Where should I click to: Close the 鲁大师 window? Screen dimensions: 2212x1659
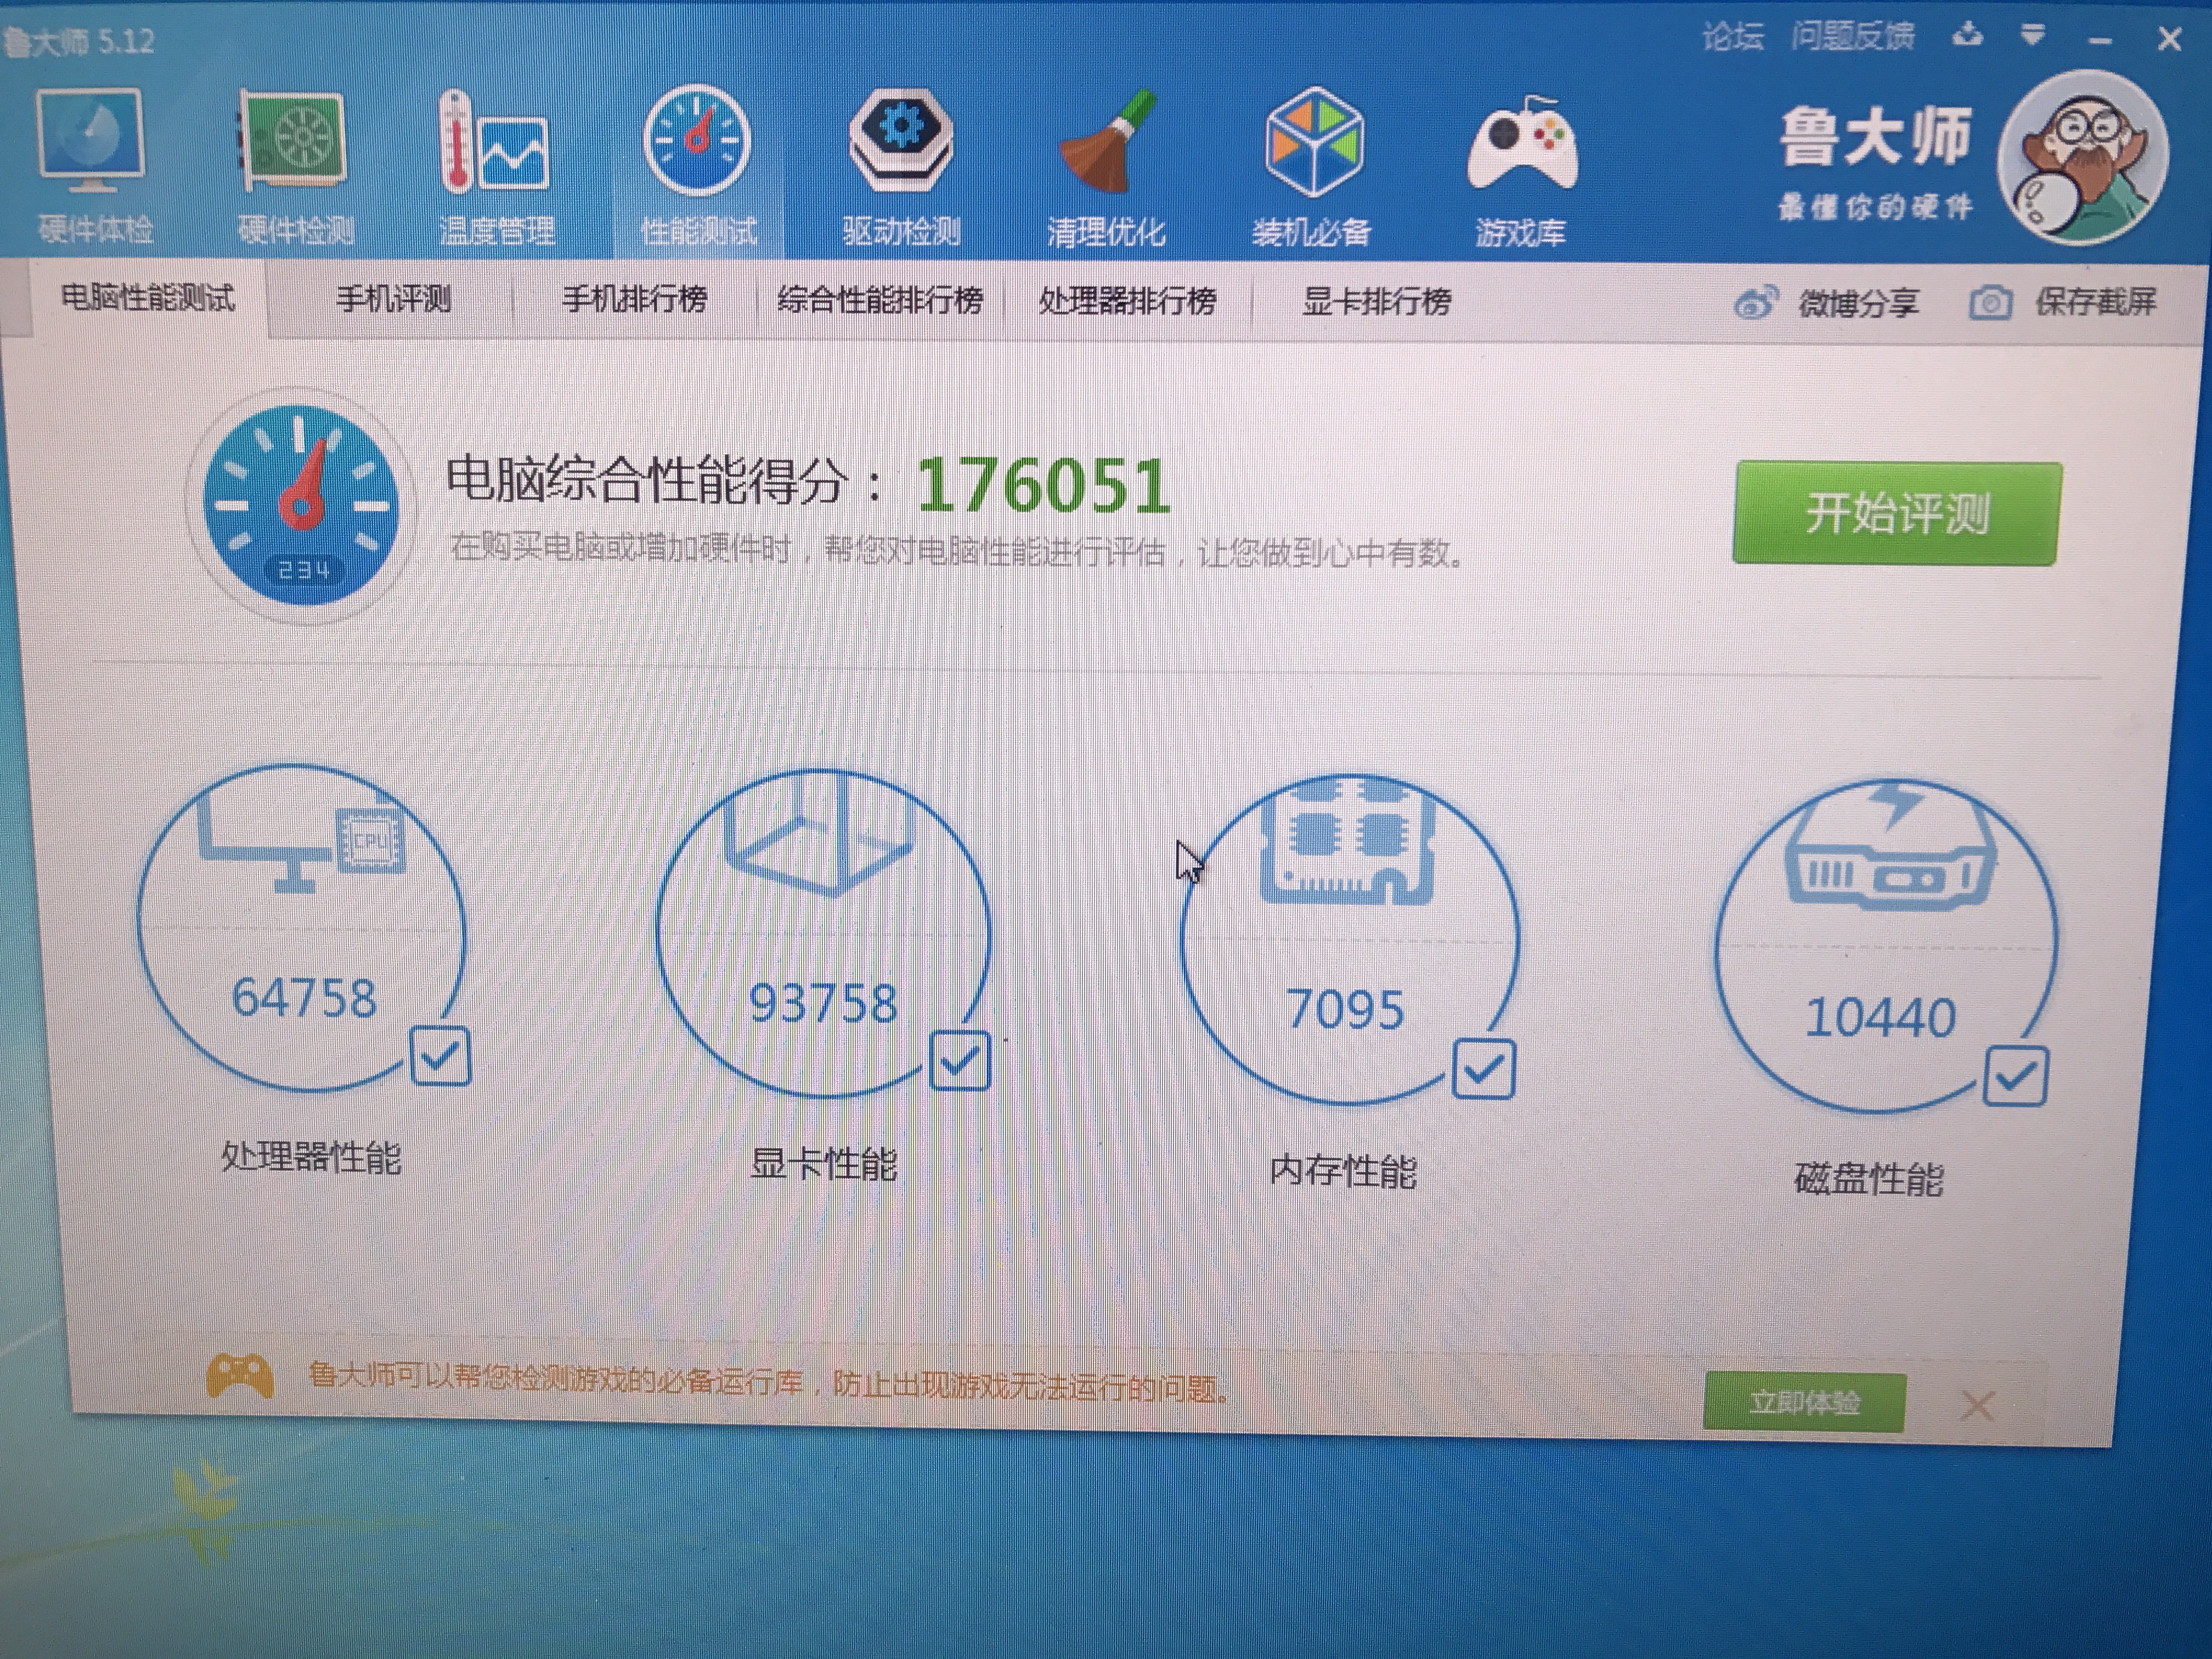click(2169, 39)
